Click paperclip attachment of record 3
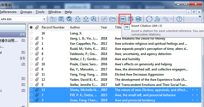The image size is (204, 107). [37, 100]
